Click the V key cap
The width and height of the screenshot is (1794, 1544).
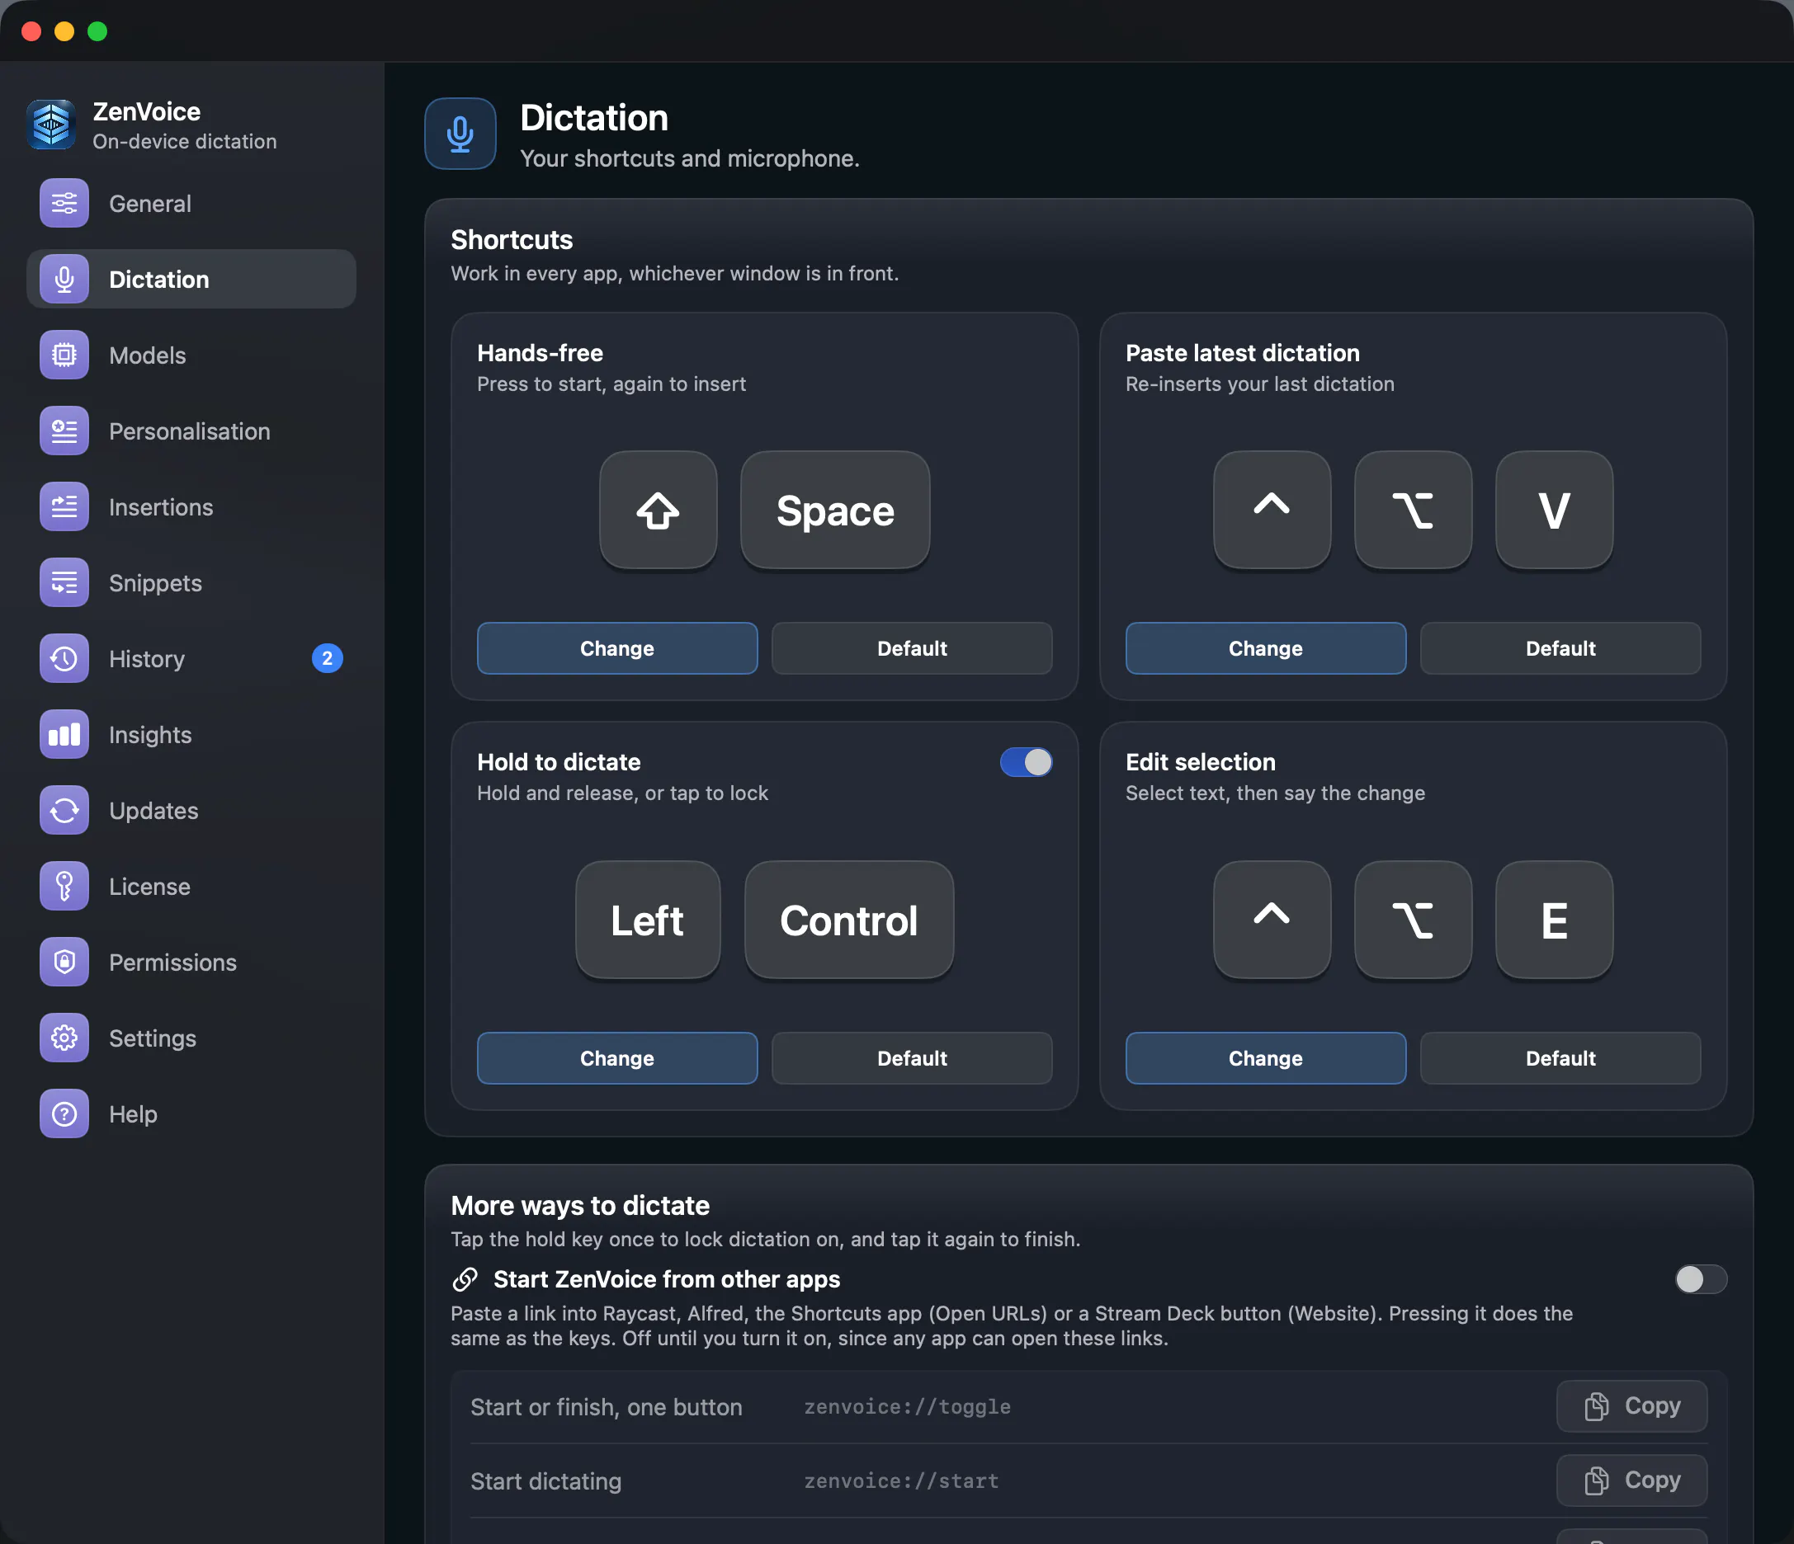1554,510
